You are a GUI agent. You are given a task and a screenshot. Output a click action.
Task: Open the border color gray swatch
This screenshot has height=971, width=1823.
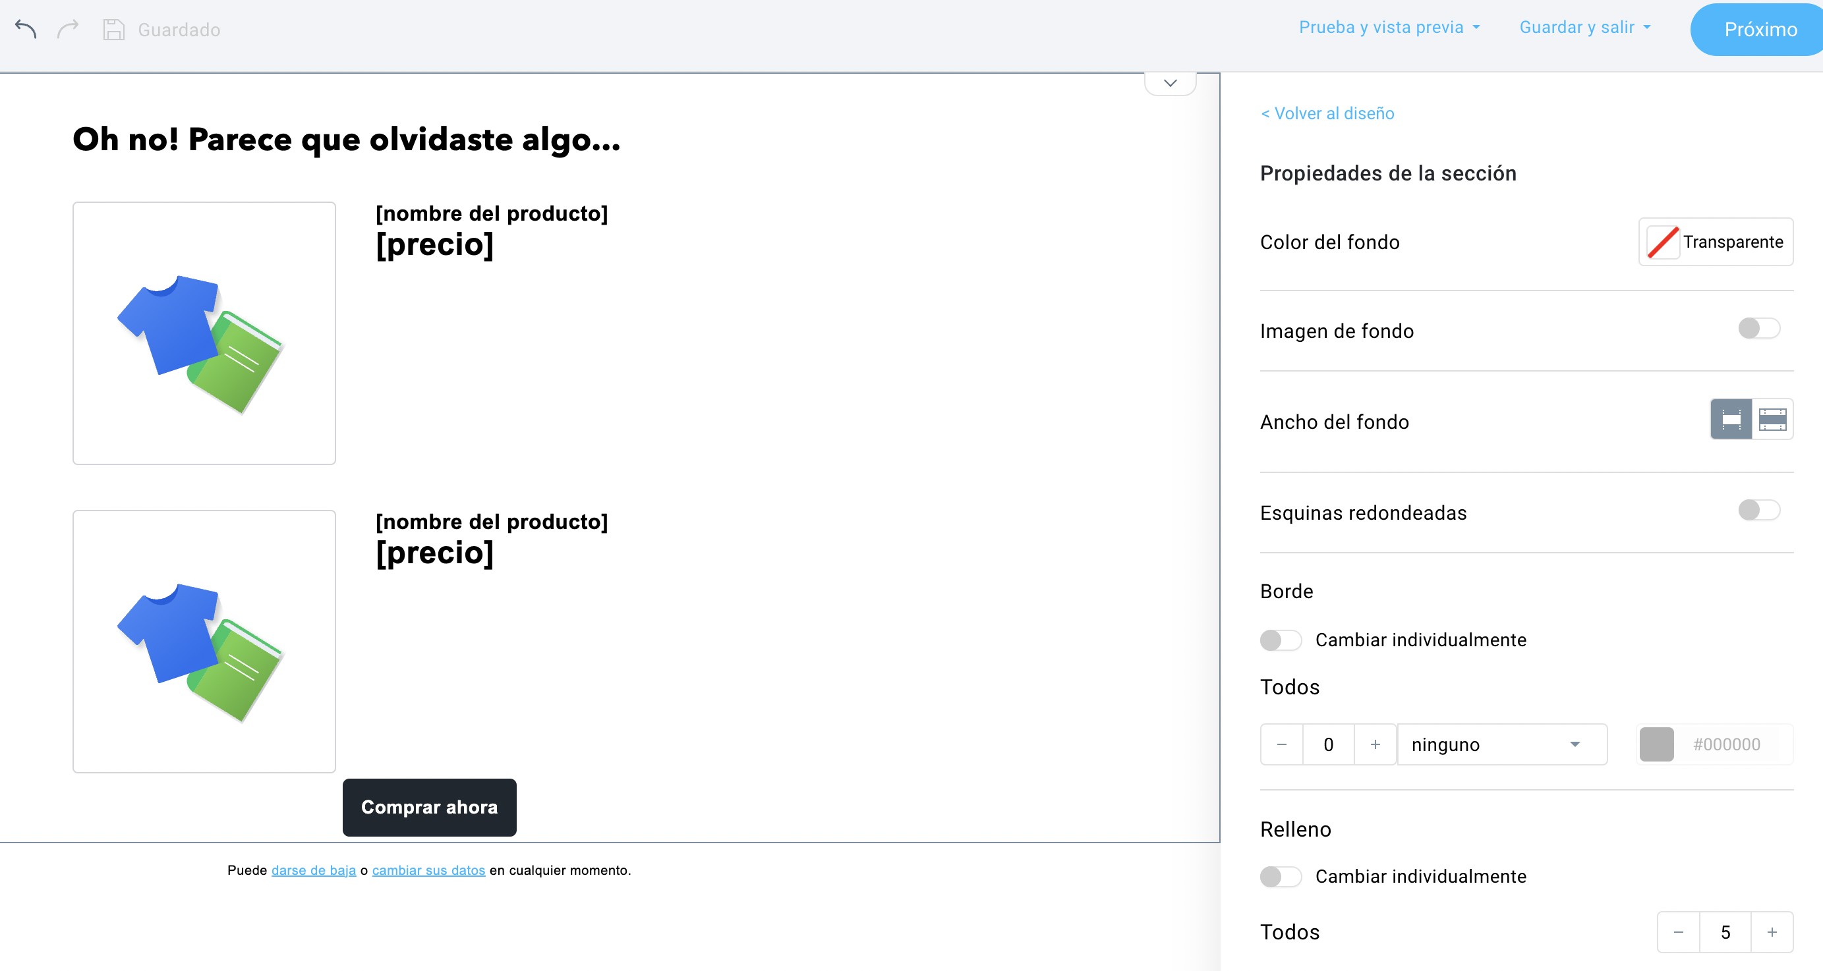tap(1656, 744)
